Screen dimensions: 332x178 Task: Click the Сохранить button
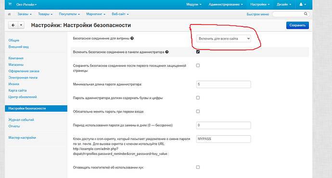pos(297,25)
